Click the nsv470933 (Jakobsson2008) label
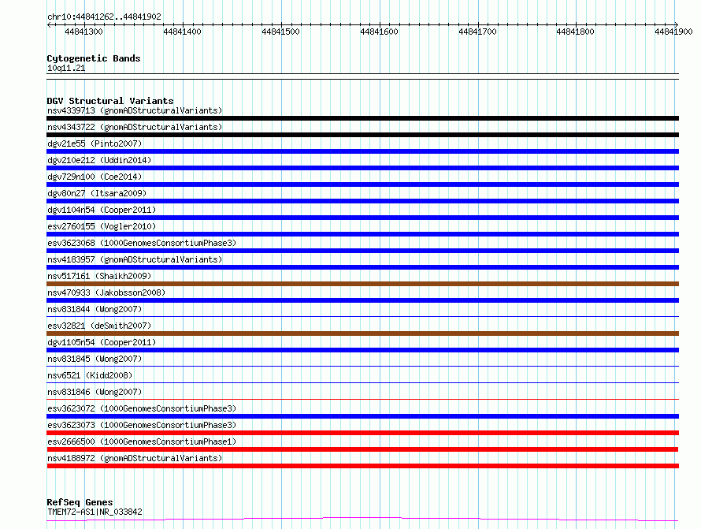Screen dimensions: 701x529 tap(106, 292)
